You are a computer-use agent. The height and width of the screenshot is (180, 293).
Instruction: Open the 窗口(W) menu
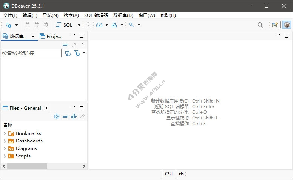(146, 15)
